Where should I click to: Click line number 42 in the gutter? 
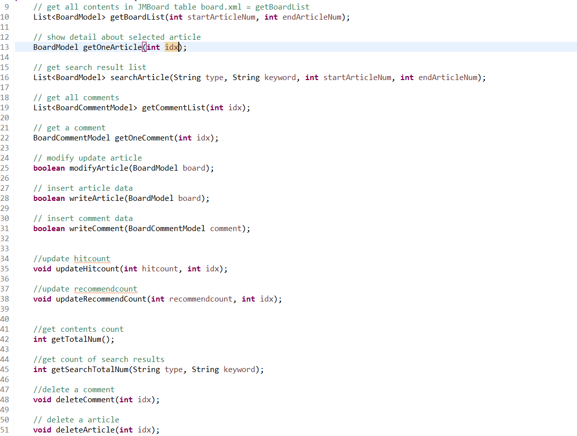pos(5,340)
